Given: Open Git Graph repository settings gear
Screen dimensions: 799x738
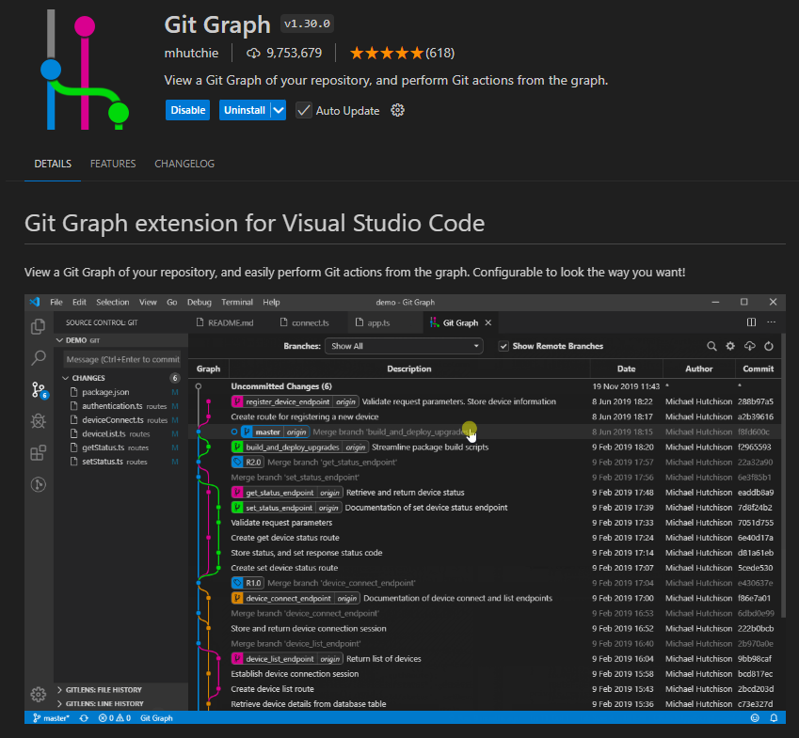Looking at the screenshot, I should coord(730,346).
